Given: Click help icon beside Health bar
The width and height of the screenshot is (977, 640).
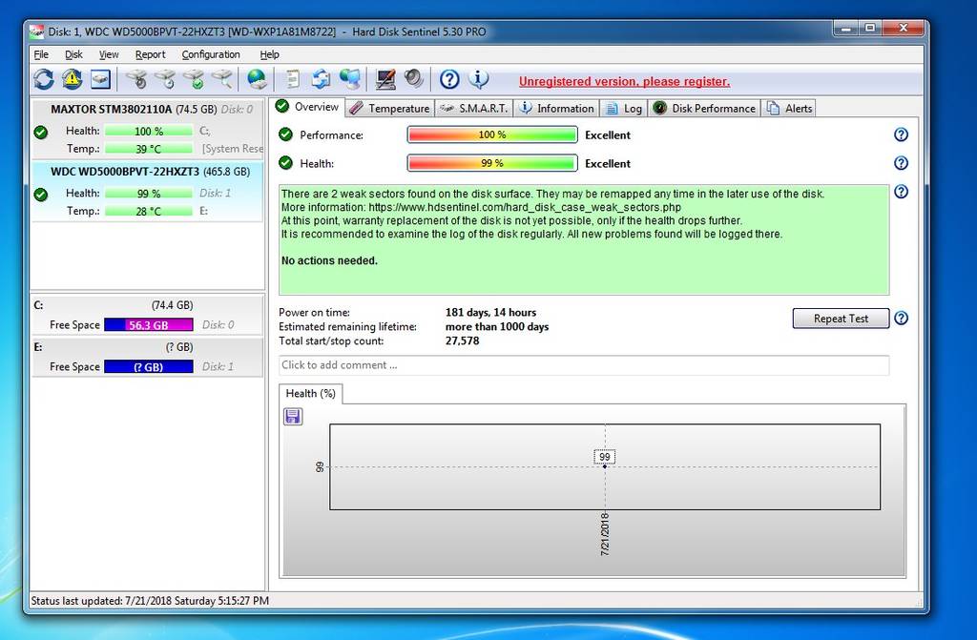Looking at the screenshot, I should point(901,163).
